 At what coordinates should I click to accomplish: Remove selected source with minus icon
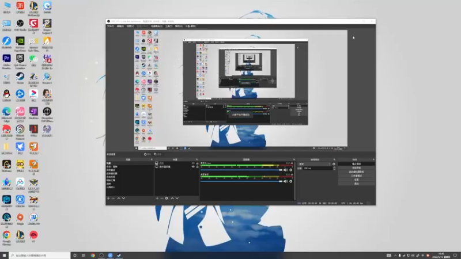tap(162, 198)
